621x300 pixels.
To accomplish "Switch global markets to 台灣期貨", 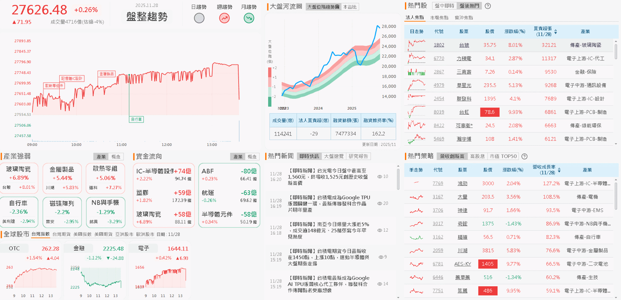I will [x=61, y=234].
